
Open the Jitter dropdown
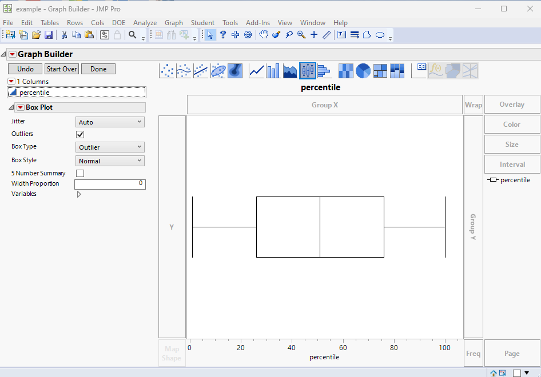point(110,122)
